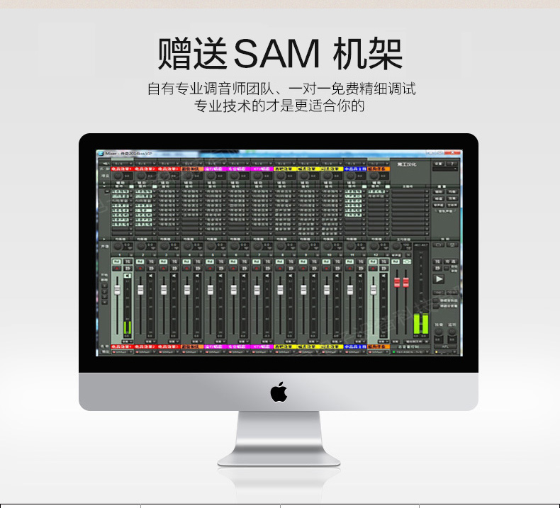Click the volume fader handle on channel 6

pos(234,290)
